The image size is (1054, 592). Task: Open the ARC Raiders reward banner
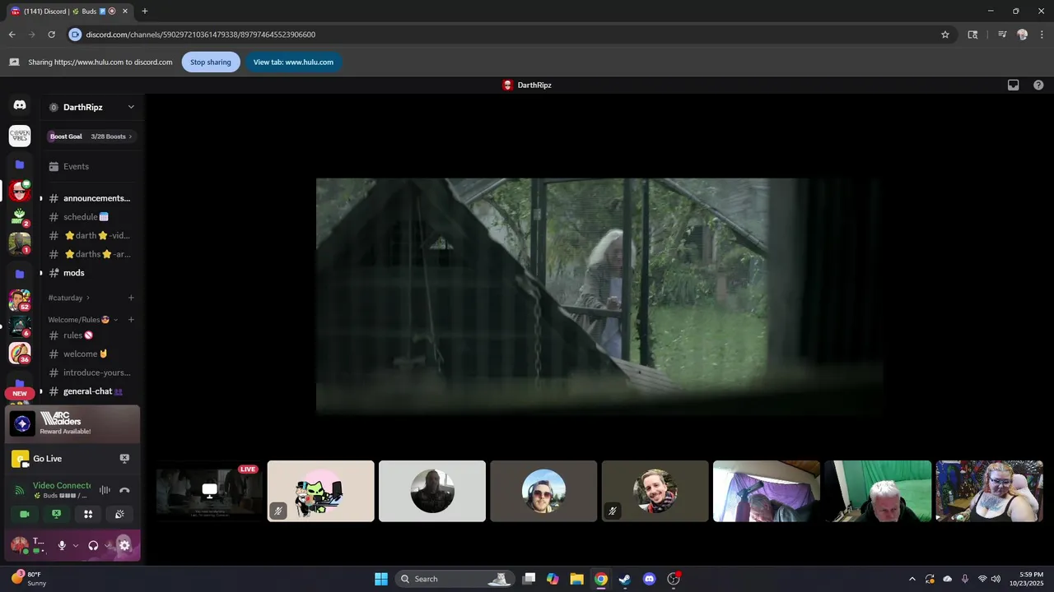click(72, 423)
